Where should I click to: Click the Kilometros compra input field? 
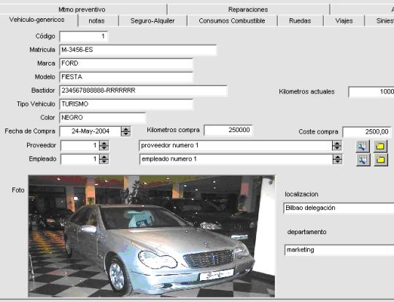(228, 130)
